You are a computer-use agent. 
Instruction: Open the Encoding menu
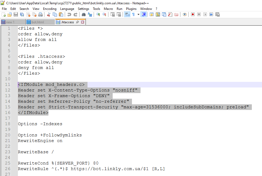(x=50, y=9)
